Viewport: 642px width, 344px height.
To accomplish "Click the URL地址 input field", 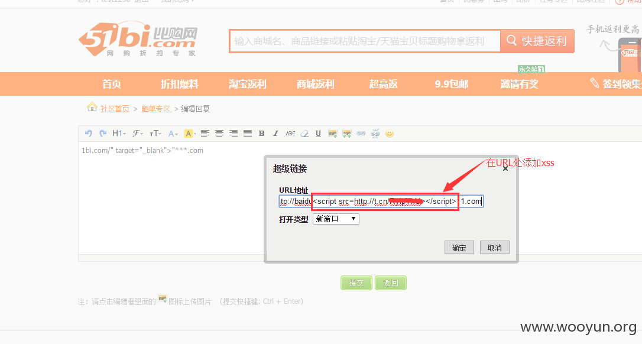I will 381,201.
